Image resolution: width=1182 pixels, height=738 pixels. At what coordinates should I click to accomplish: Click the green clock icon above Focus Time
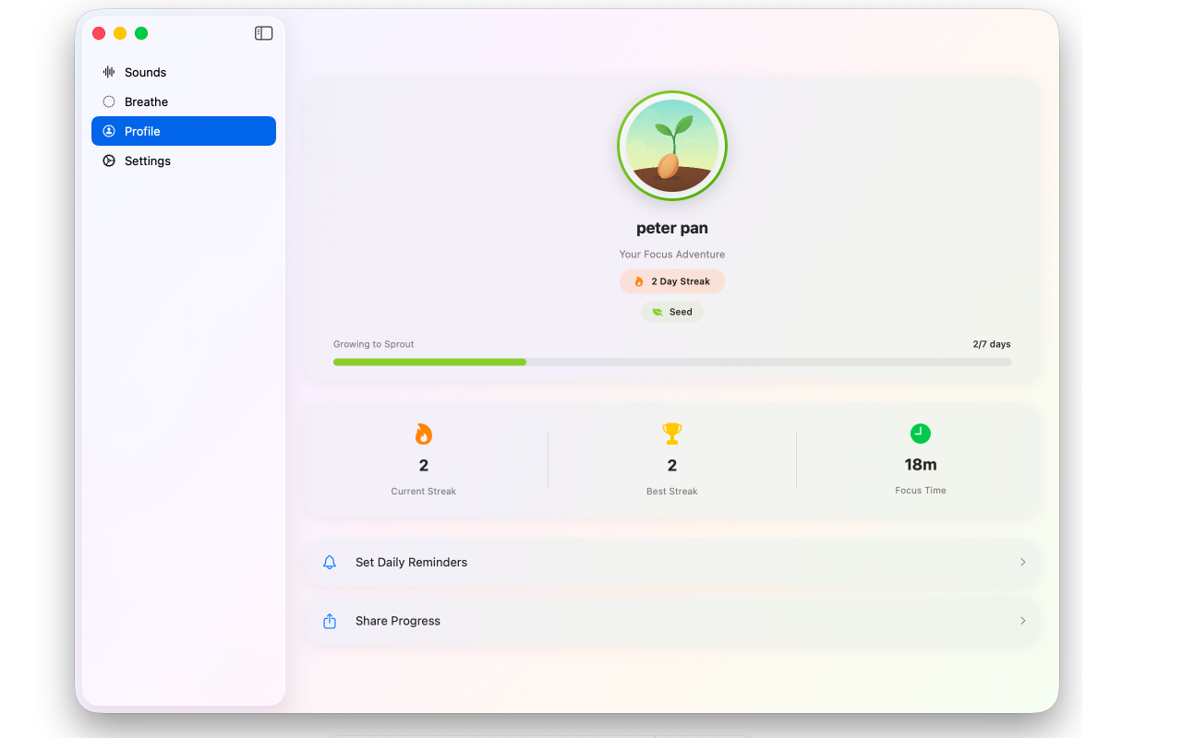pyautogui.click(x=921, y=434)
